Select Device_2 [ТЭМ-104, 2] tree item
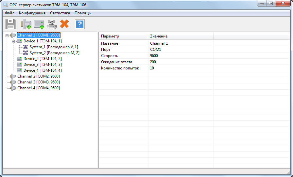 43,59
